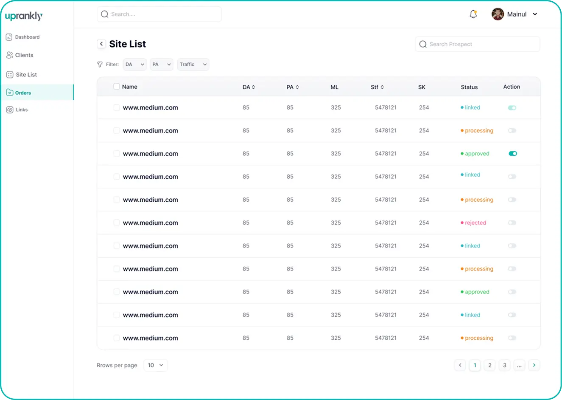Screen dimensions: 562x400
Task: Click the SK column header
Action: [x=422, y=87]
